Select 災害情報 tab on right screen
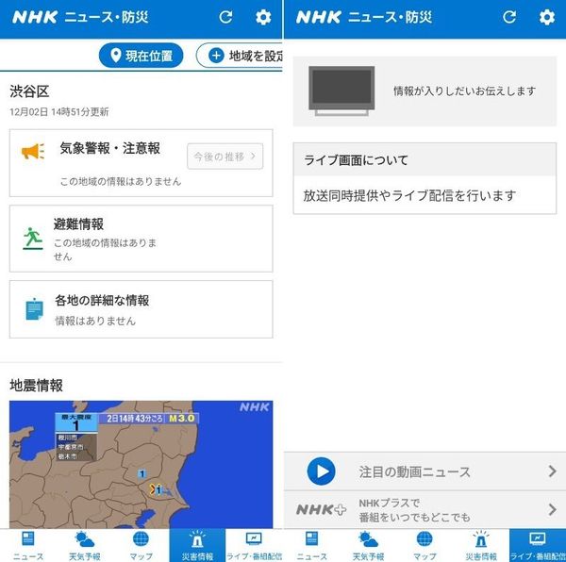Viewport: 566px width, 562px height. pyautogui.click(x=481, y=545)
